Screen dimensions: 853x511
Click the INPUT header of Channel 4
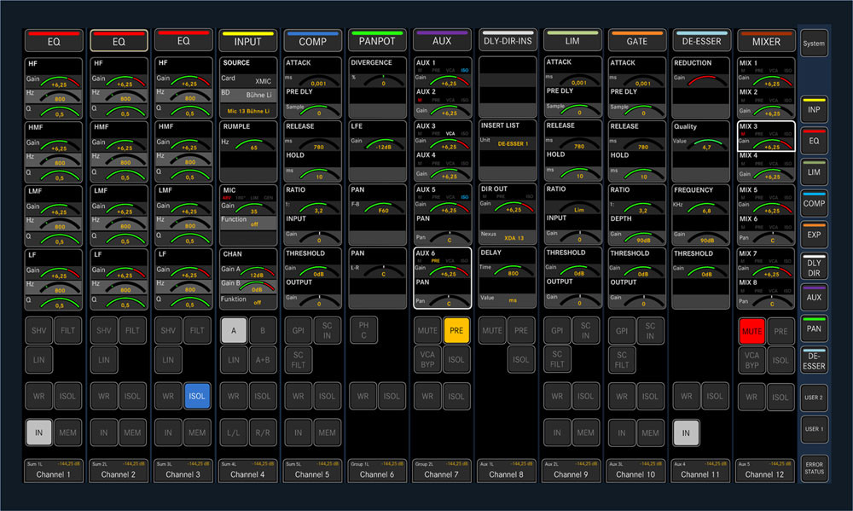pos(247,41)
